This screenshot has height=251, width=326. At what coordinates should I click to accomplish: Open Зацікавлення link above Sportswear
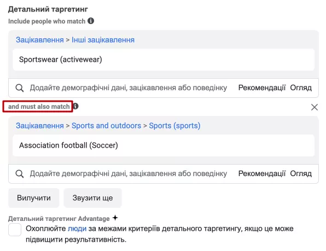(40, 40)
